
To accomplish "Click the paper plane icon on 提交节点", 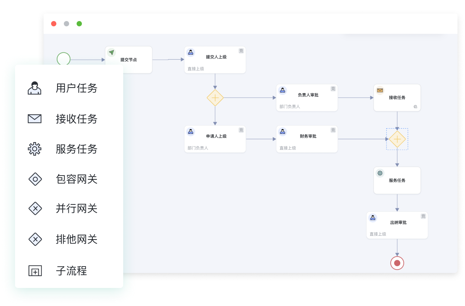I will (111, 53).
